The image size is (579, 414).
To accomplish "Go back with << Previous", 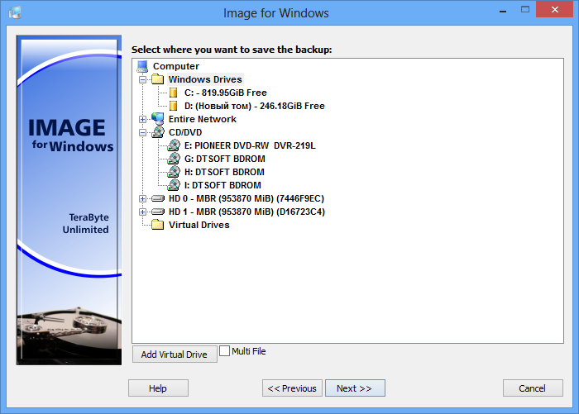I will (x=292, y=388).
